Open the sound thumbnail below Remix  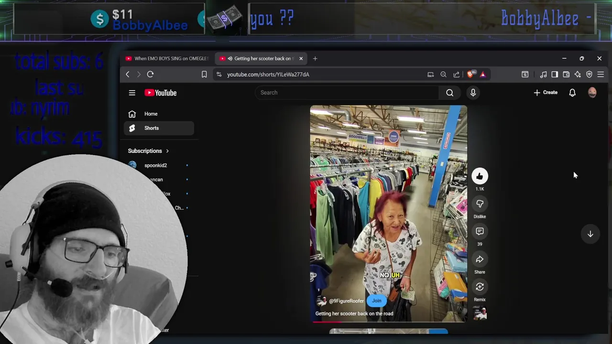click(x=480, y=313)
